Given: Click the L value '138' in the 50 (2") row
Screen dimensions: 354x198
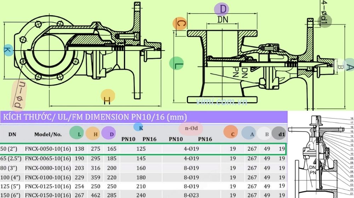Looking at the screenshot, I should [x=79, y=149].
